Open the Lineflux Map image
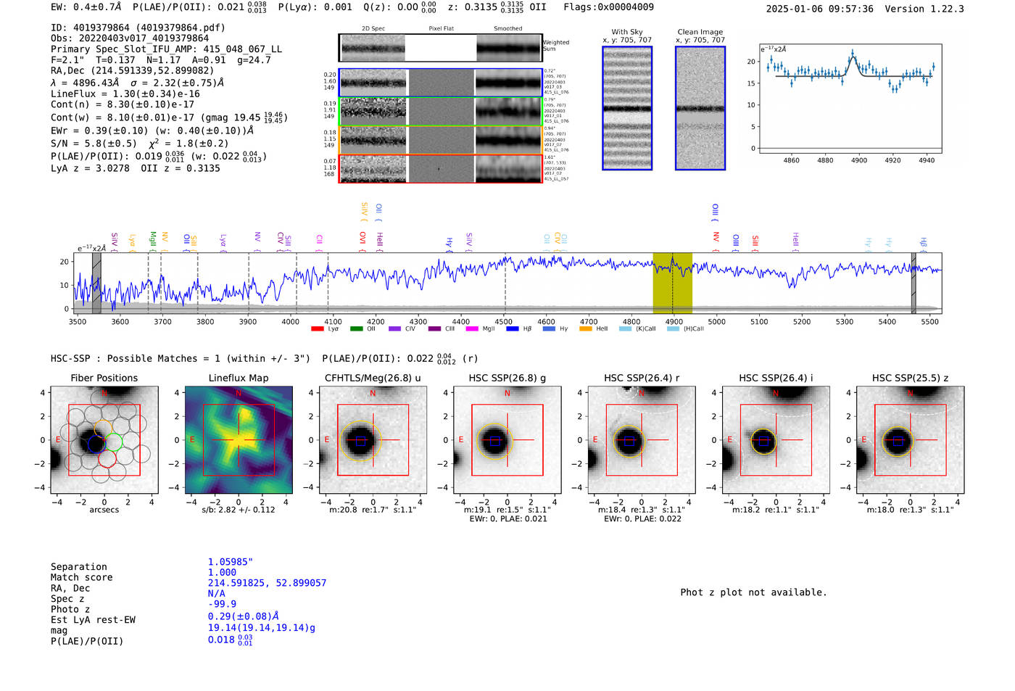 click(239, 440)
